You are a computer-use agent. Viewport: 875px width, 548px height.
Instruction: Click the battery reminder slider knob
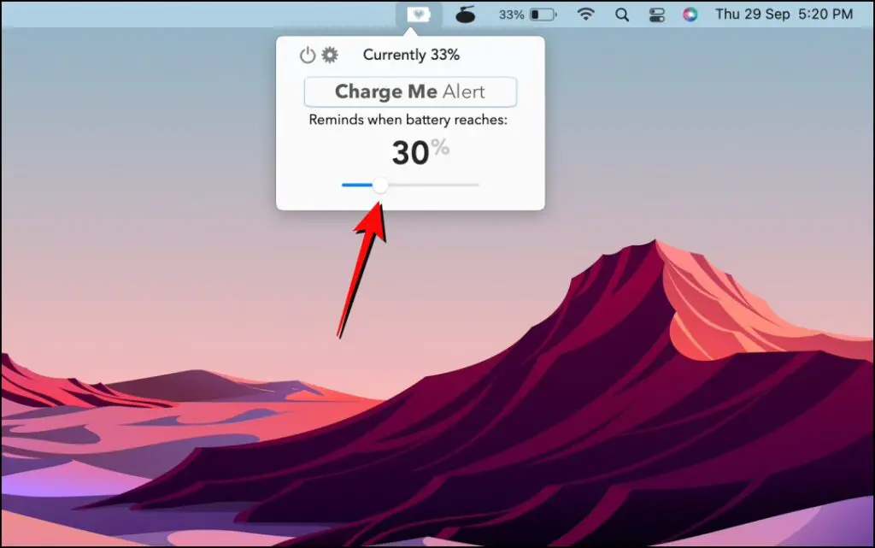(380, 185)
